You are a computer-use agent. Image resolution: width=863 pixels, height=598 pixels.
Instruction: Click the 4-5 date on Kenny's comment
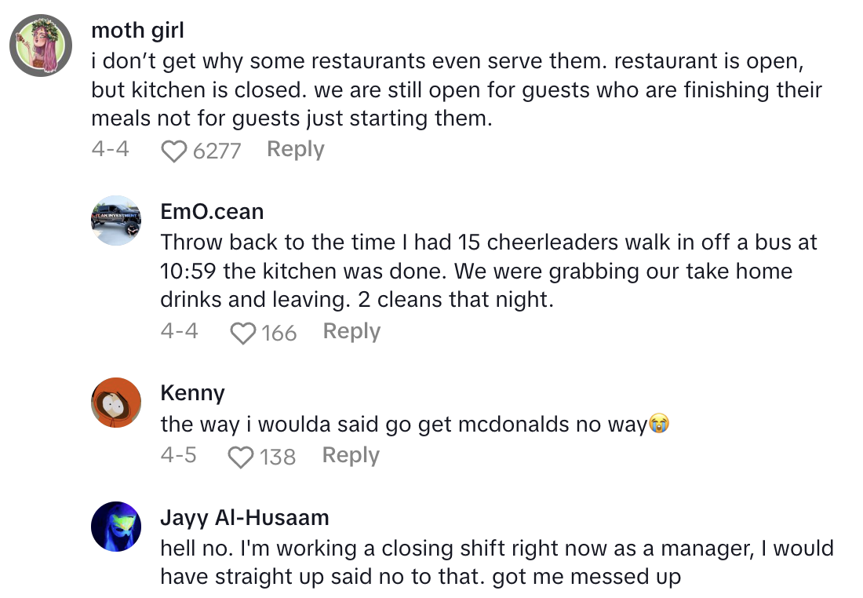tap(179, 455)
